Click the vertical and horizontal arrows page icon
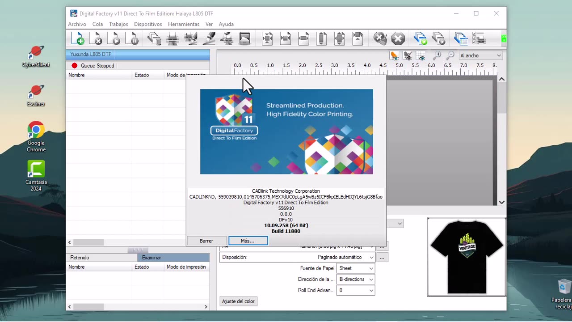This screenshot has width=572, height=322. [x=340, y=38]
